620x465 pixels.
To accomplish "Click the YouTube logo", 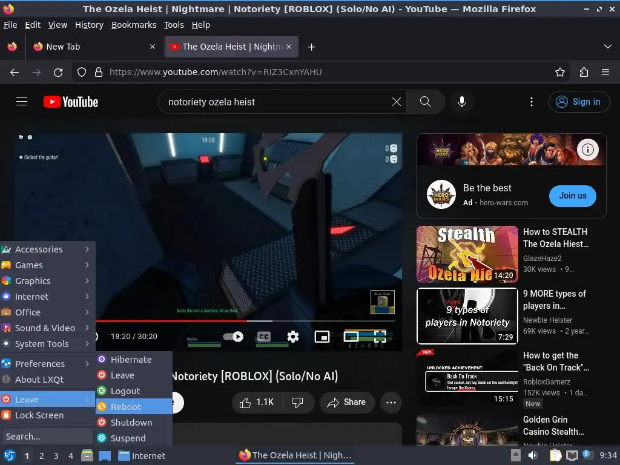I will tap(71, 102).
